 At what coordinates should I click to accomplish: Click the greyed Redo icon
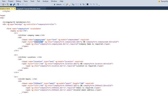point(23,4)
